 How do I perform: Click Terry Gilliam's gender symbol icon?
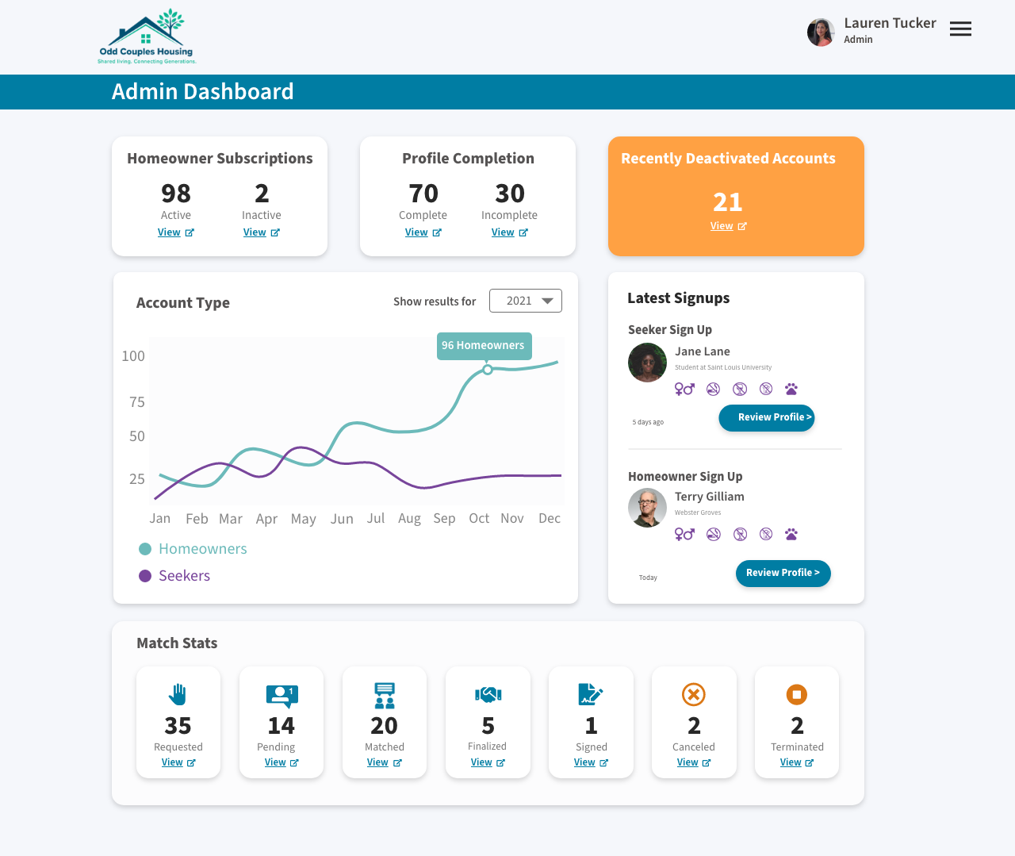click(x=684, y=534)
